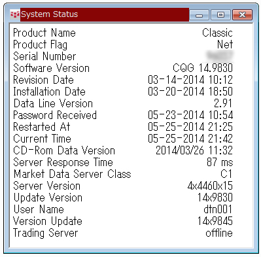Screen dimensions: 261x257
Task: Select the 'Version Update' label
Action: coord(48,222)
